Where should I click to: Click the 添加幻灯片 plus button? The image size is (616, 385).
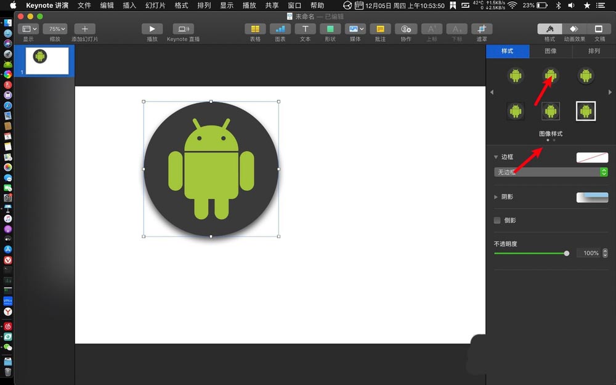[x=84, y=29]
